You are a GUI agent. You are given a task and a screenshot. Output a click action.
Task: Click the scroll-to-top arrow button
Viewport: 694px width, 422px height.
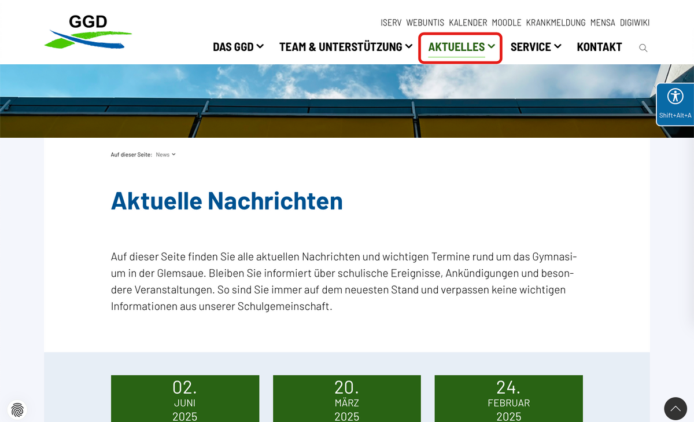[x=675, y=409]
